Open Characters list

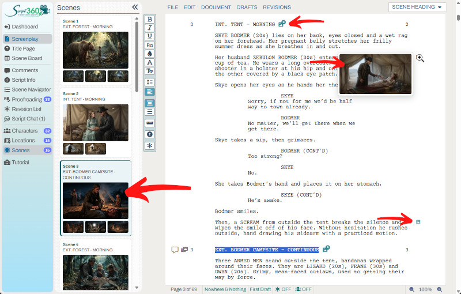pos(28,131)
